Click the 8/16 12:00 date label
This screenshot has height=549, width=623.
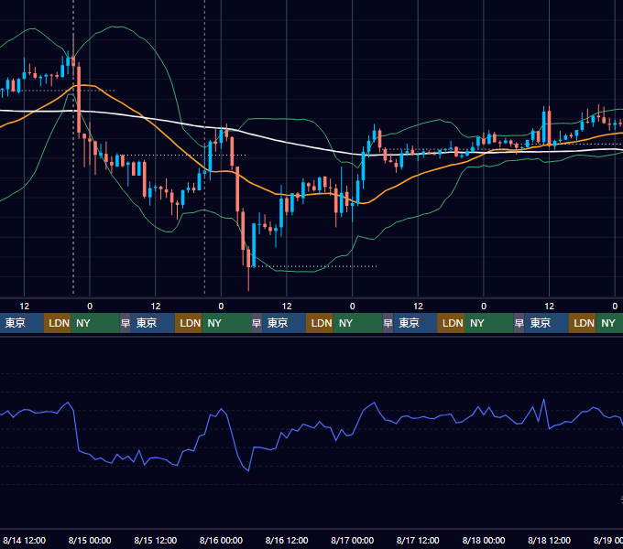click(287, 540)
